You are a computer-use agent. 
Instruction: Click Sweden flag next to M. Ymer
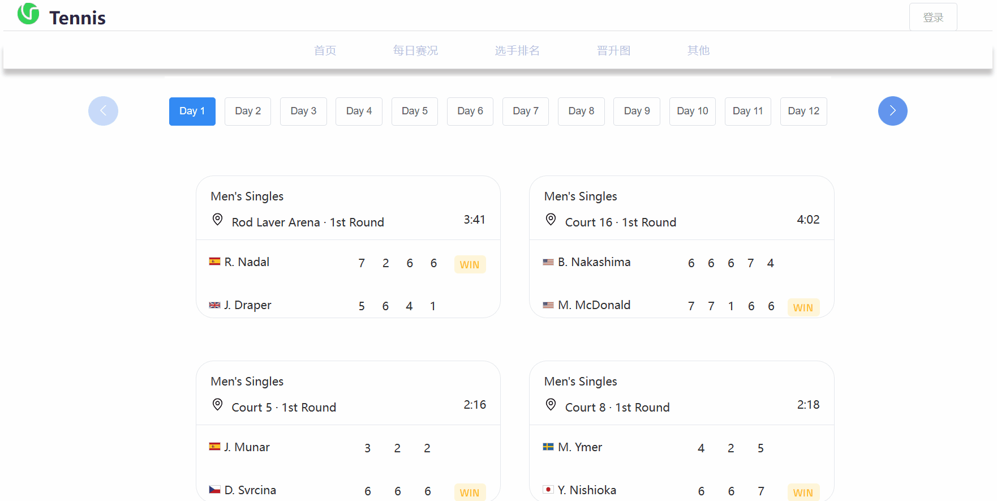pos(548,447)
